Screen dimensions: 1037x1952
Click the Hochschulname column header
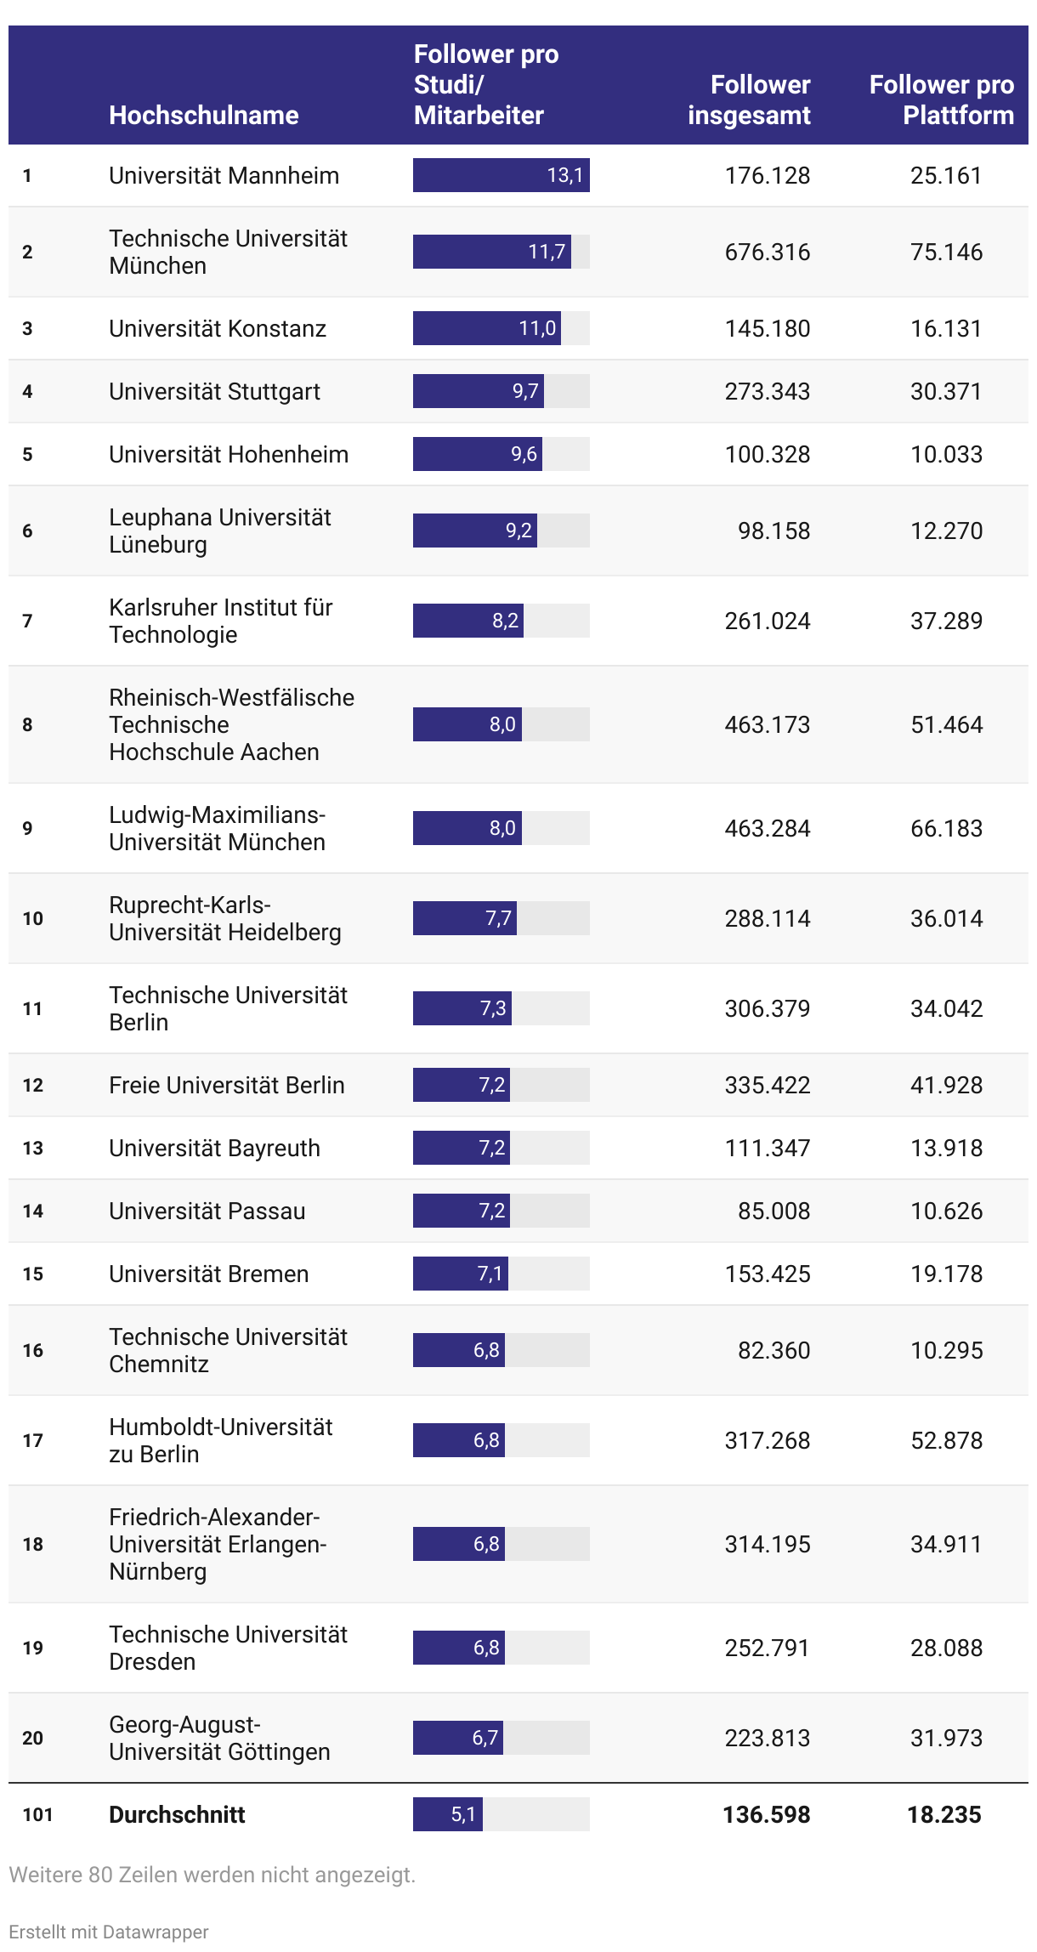point(204,116)
